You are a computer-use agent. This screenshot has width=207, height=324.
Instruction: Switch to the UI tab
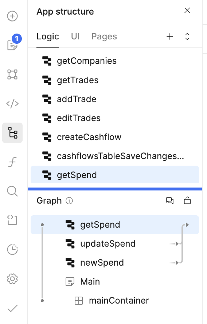click(x=75, y=36)
